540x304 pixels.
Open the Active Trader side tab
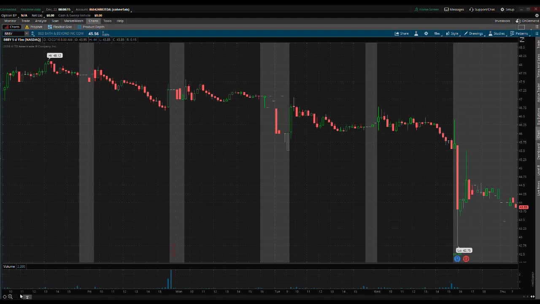pos(538,92)
